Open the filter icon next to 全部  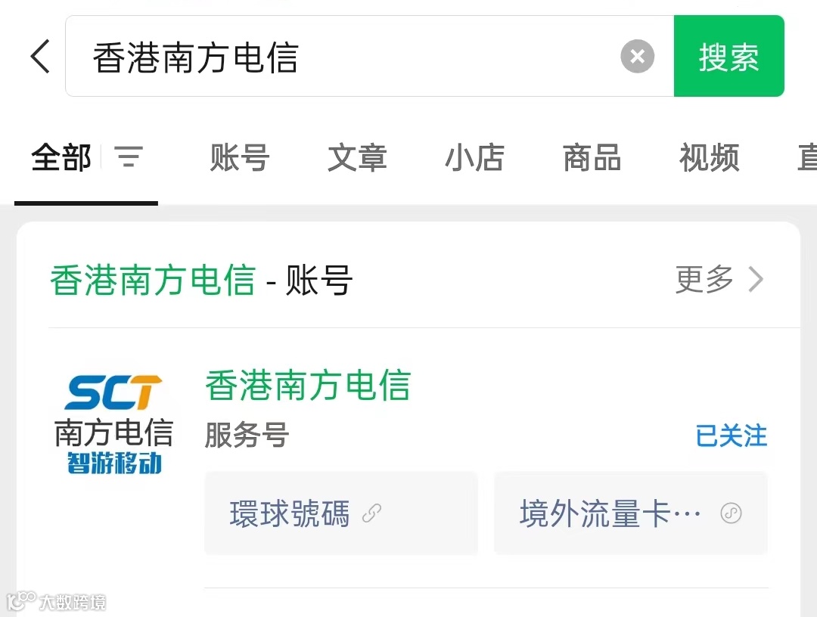pyautogui.click(x=129, y=157)
